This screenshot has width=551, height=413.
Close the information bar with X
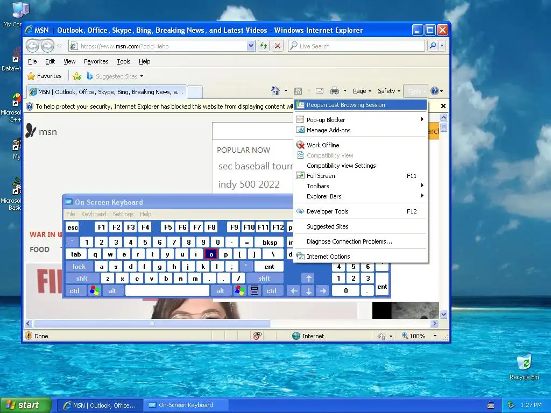click(x=443, y=106)
